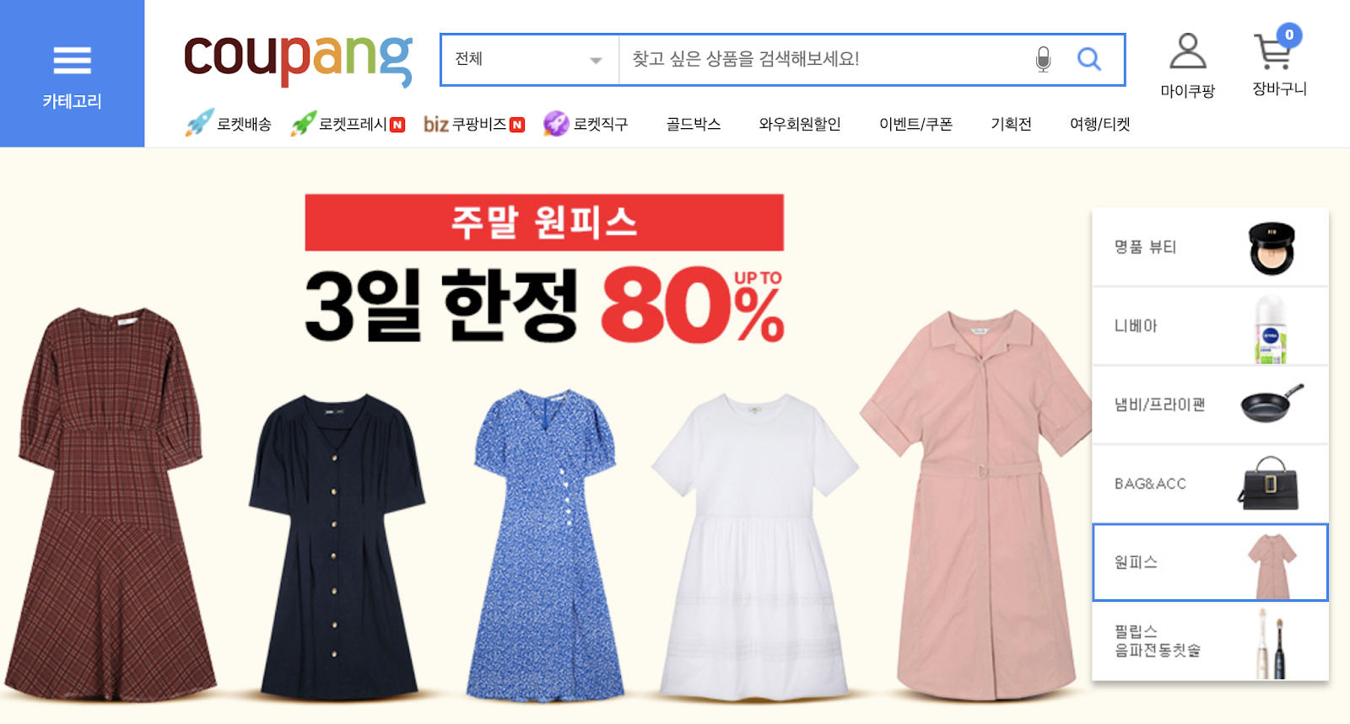Click the 로켓직구 purple rocket icon
This screenshot has width=1350, height=724.
click(556, 124)
